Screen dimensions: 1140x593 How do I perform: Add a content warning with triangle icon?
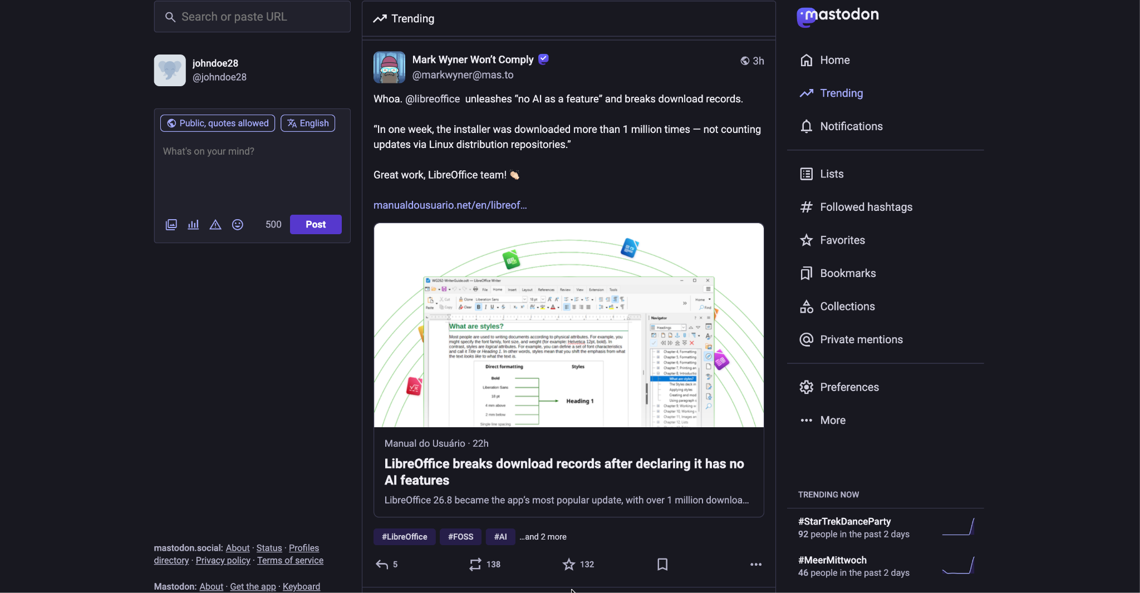click(215, 225)
